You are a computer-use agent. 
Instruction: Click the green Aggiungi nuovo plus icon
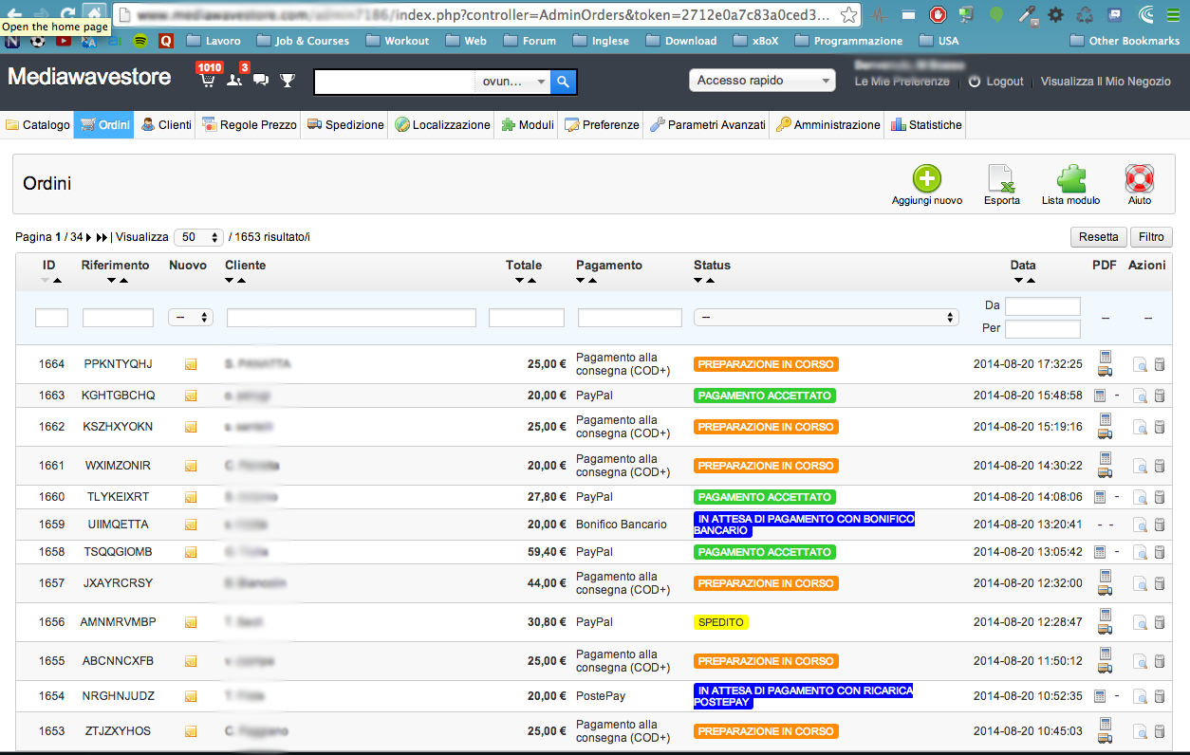(927, 178)
